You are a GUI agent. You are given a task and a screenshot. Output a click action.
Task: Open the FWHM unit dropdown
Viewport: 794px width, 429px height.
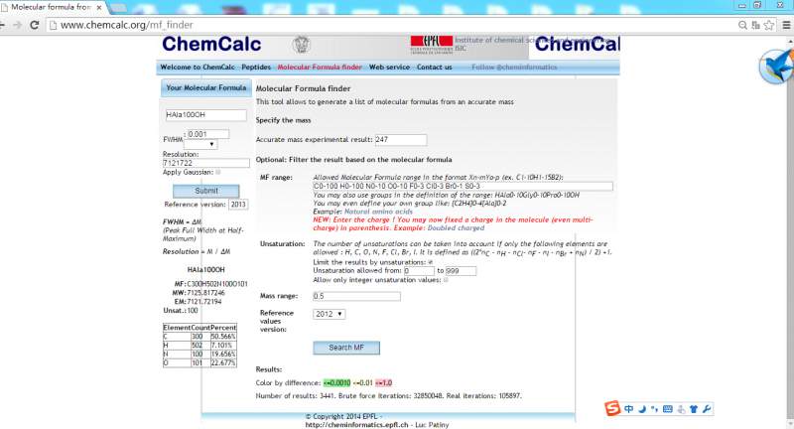tap(200, 144)
